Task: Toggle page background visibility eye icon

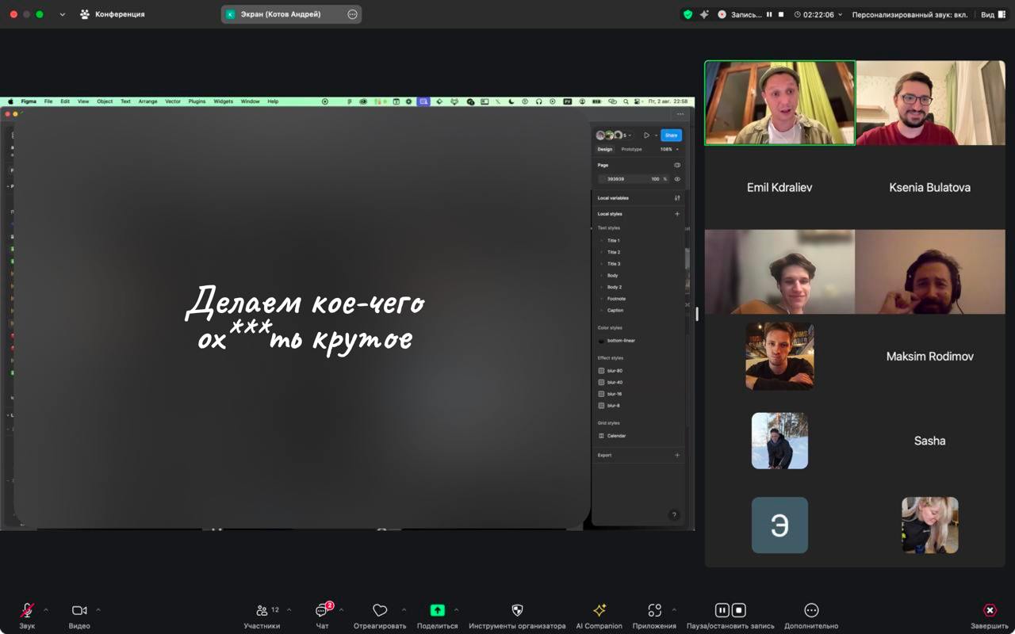Action: point(677,179)
